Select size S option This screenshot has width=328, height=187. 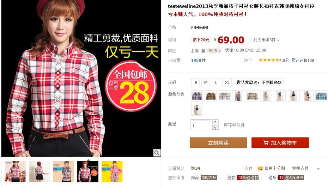click(x=195, y=82)
